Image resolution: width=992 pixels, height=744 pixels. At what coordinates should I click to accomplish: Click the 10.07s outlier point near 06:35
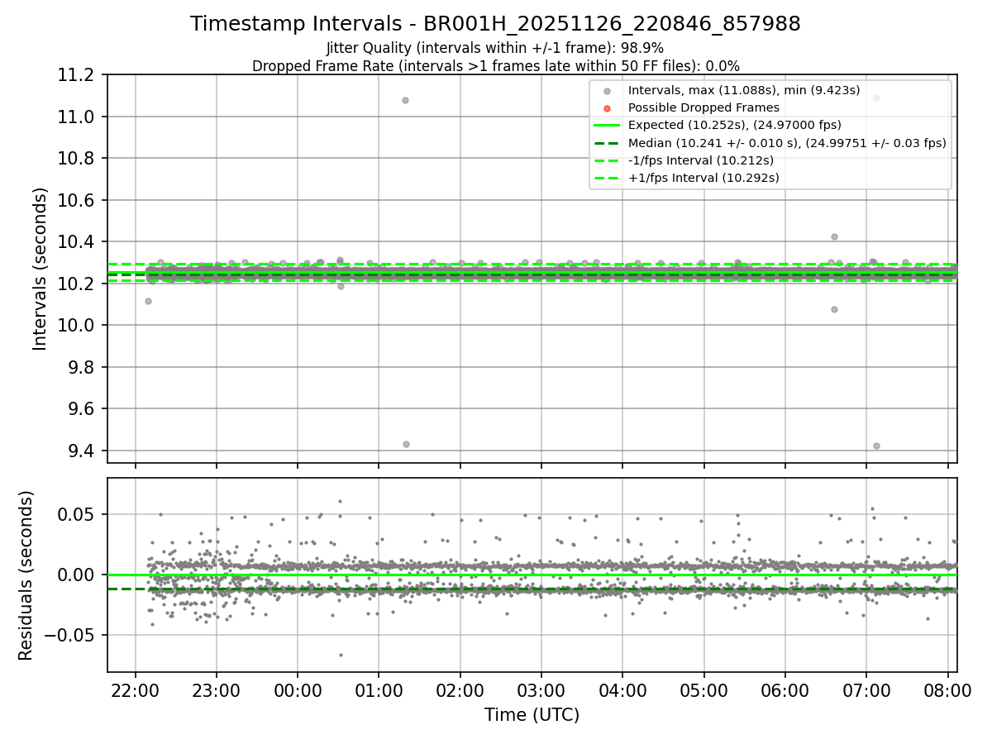834,309
